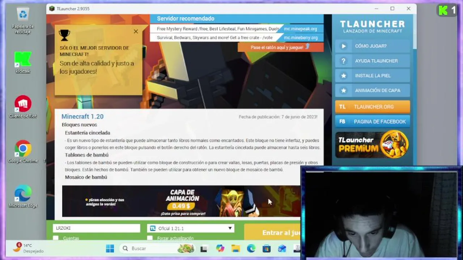463x260 pixels.
Task: Open the PAGINA DE FACEBOOK button
Action: pyautogui.click(x=373, y=122)
